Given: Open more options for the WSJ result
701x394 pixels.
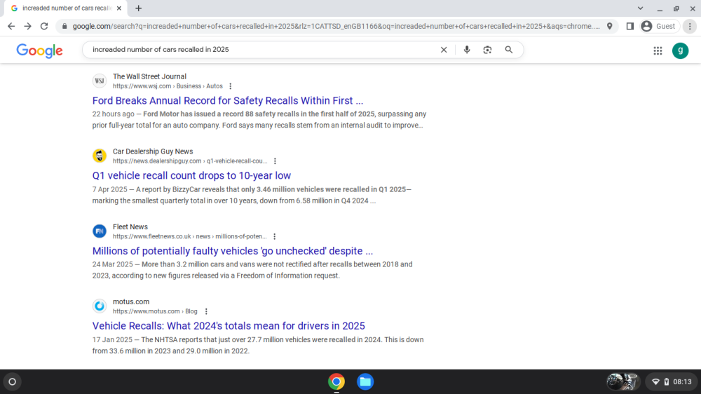Looking at the screenshot, I should point(230,86).
